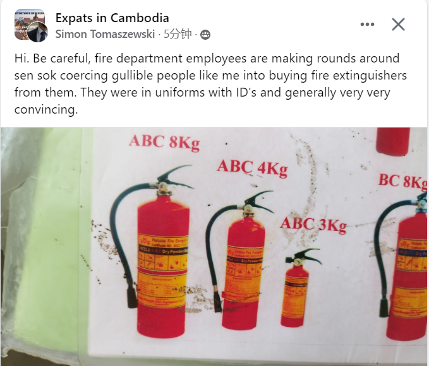Click Simon Tomaszewski's round profile picture

(x=37, y=32)
